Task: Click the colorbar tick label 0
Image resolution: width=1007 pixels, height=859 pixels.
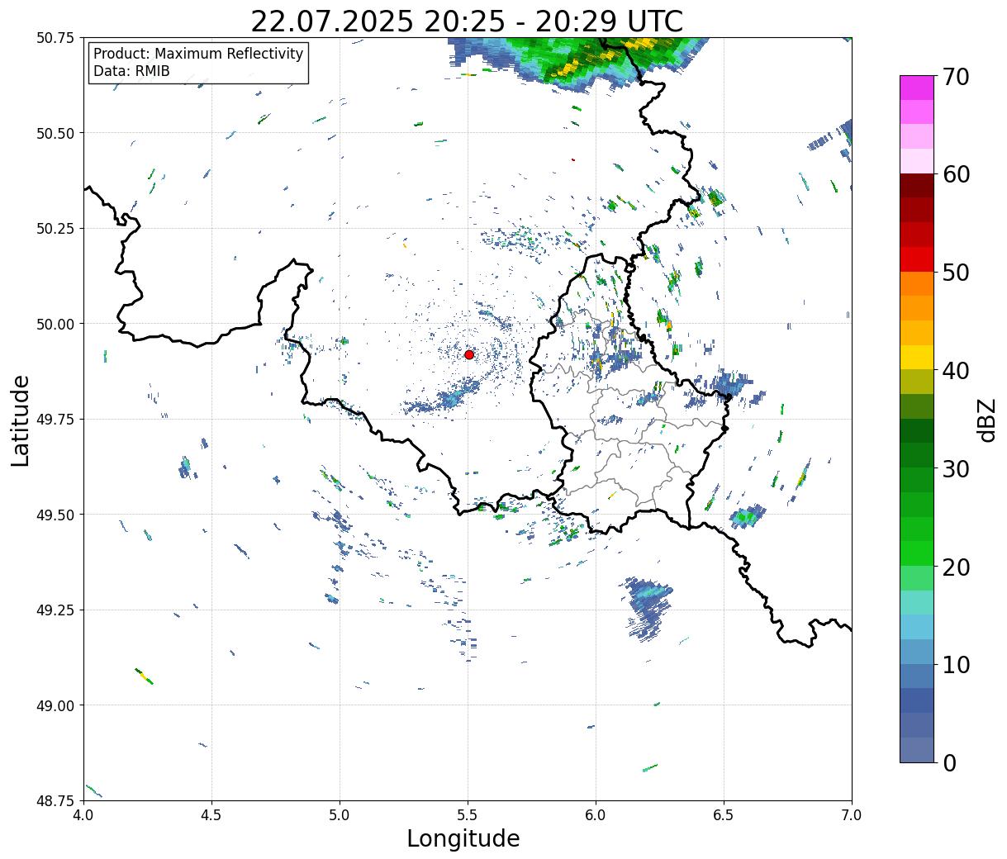Action: (x=948, y=762)
